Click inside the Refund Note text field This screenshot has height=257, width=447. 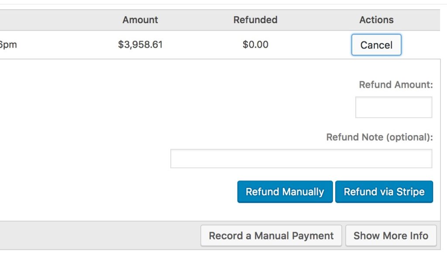click(301, 159)
